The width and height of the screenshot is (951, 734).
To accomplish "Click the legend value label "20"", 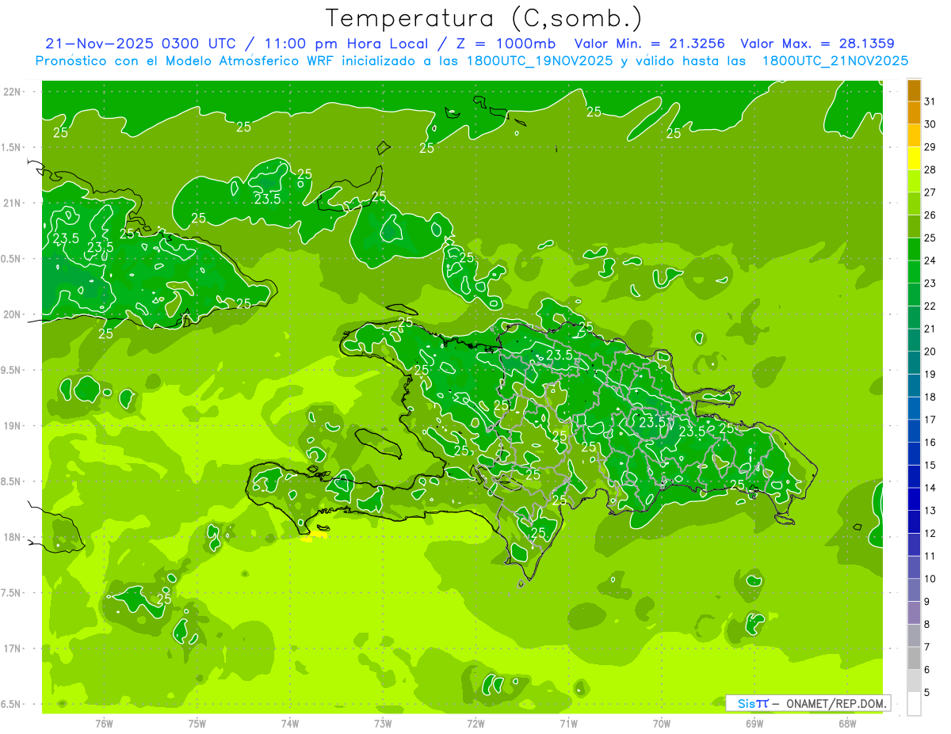I will click(930, 352).
